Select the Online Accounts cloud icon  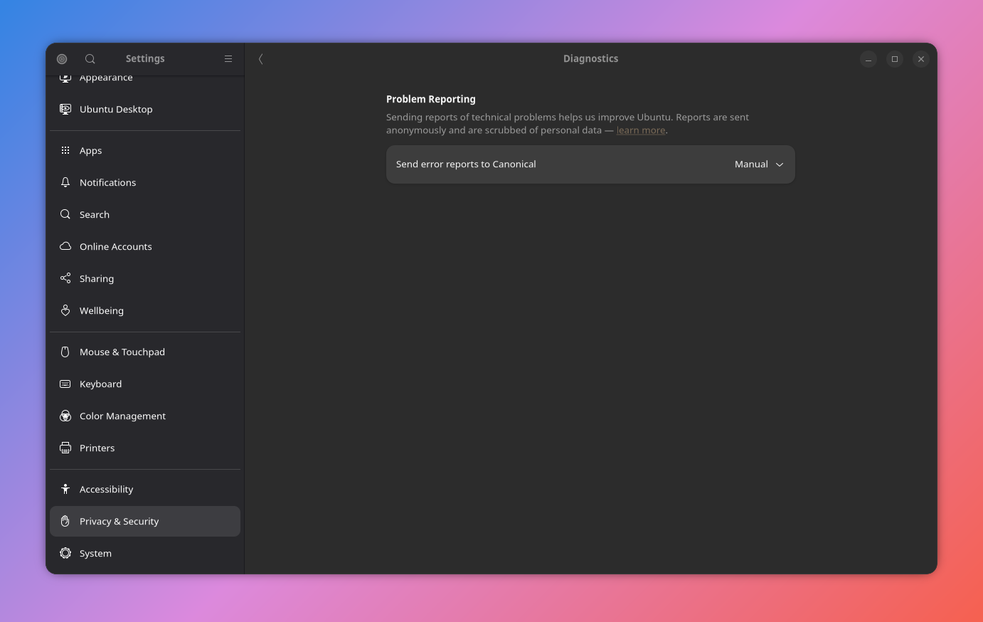tap(65, 246)
